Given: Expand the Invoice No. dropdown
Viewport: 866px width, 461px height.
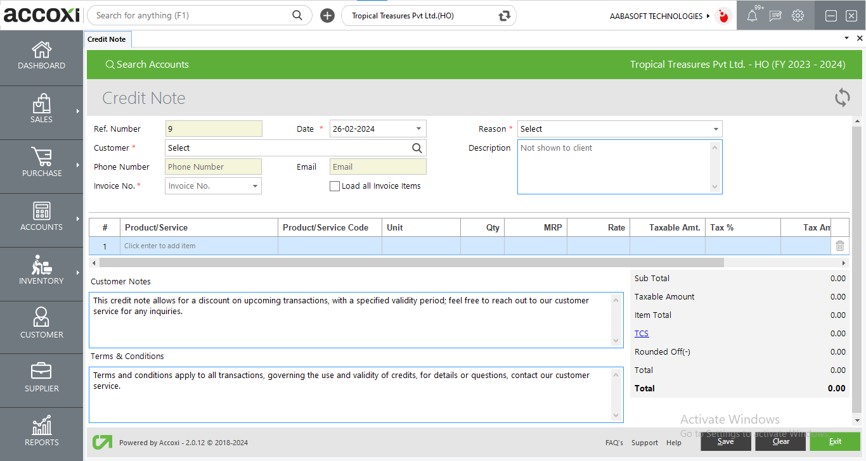Looking at the screenshot, I should 255,186.
